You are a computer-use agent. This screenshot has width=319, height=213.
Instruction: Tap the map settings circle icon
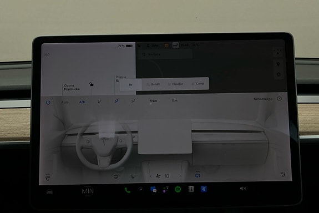coord(279,74)
